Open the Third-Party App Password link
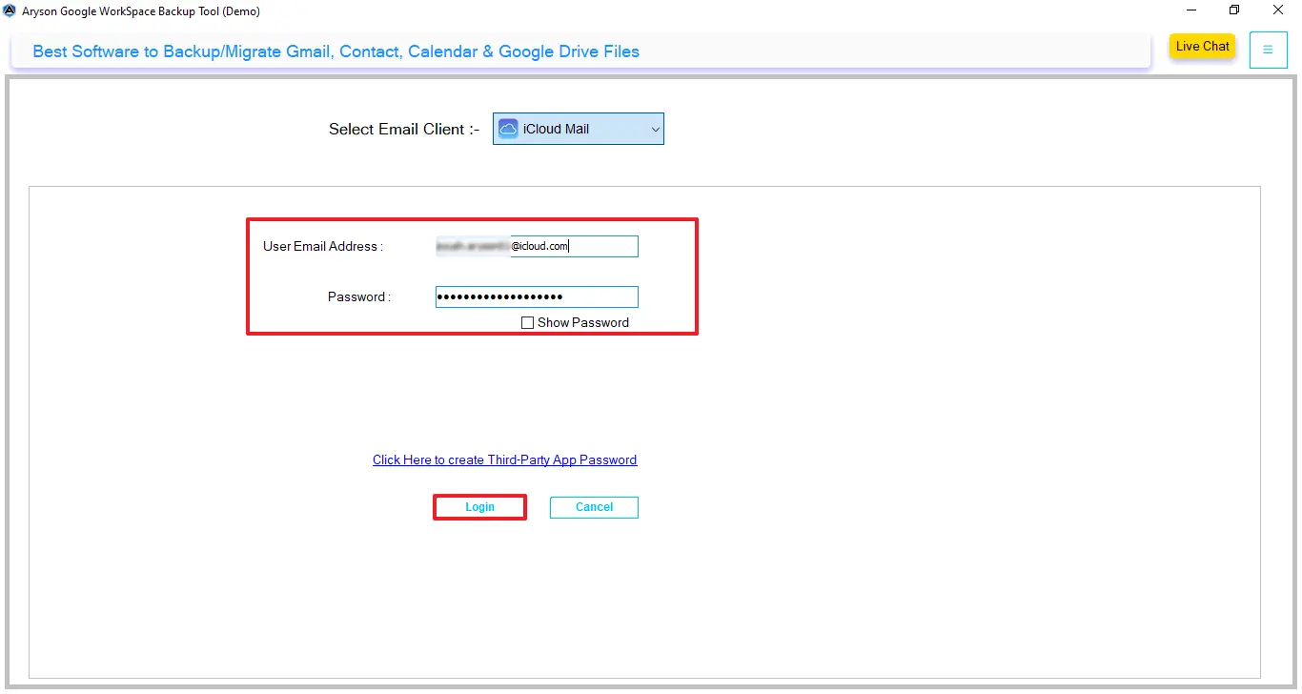This screenshot has width=1302, height=694. tap(504, 459)
